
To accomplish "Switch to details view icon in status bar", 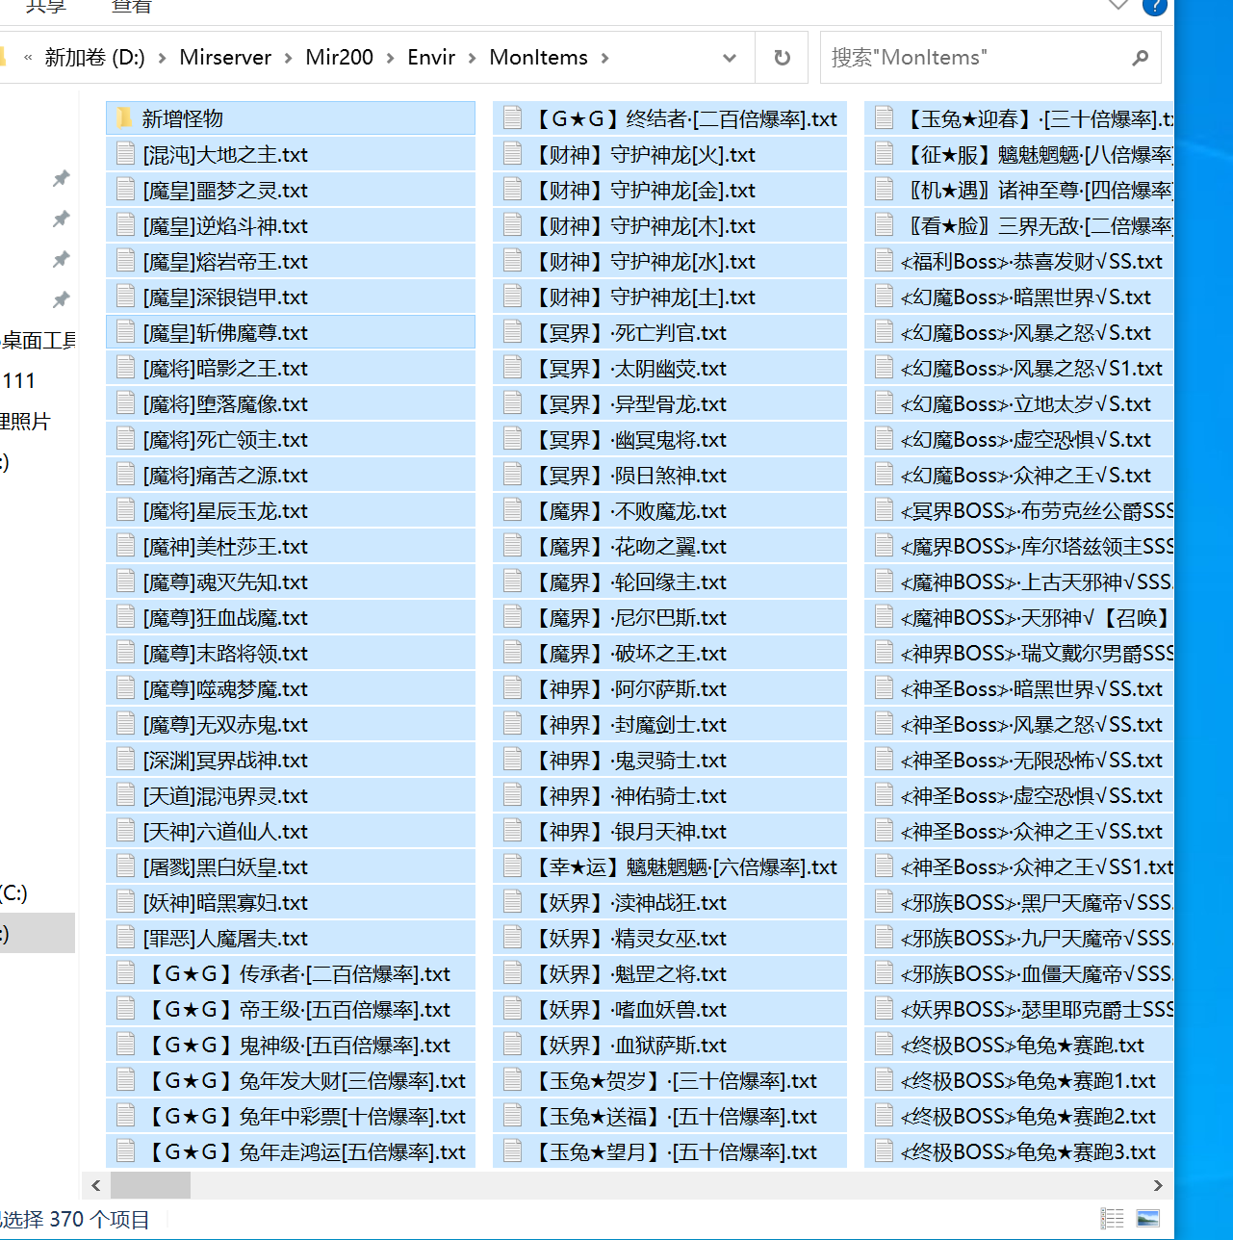I will pyautogui.click(x=1113, y=1219).
